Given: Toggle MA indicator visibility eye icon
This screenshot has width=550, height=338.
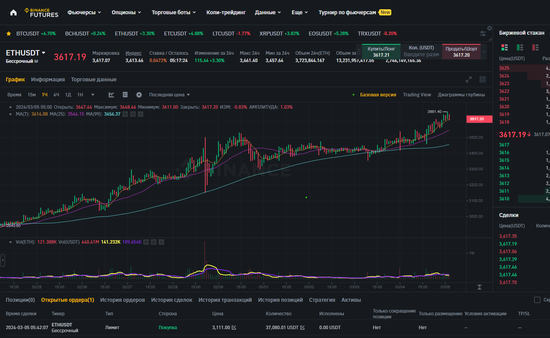Looking at the screenshot, I should pyautogui.click(x=125, y=114).
